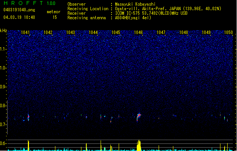
Task: Click version number 1.0.0
Action: [51, 3]
